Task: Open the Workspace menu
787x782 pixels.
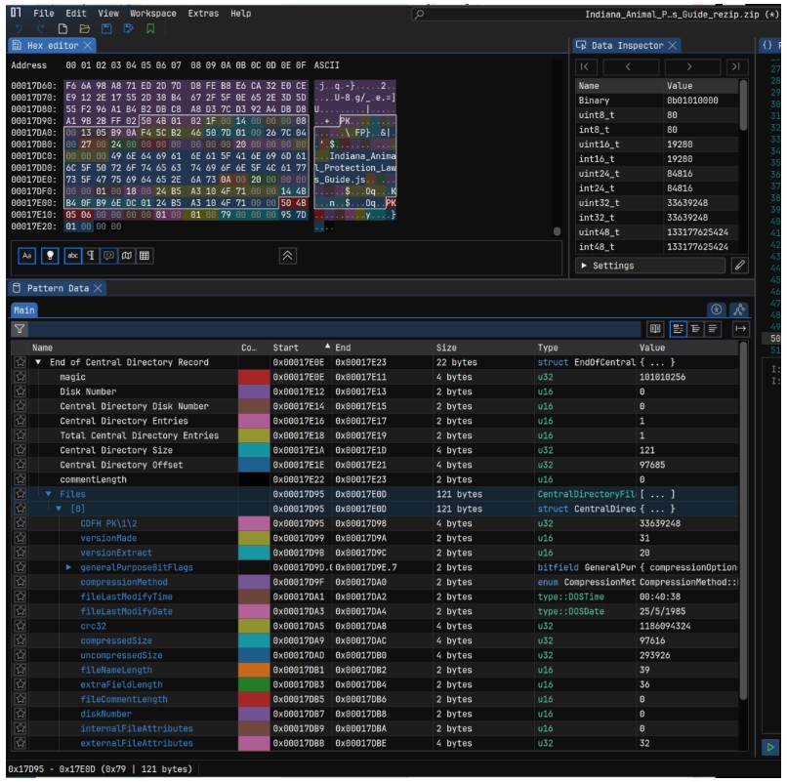Action: click(153, 14)
